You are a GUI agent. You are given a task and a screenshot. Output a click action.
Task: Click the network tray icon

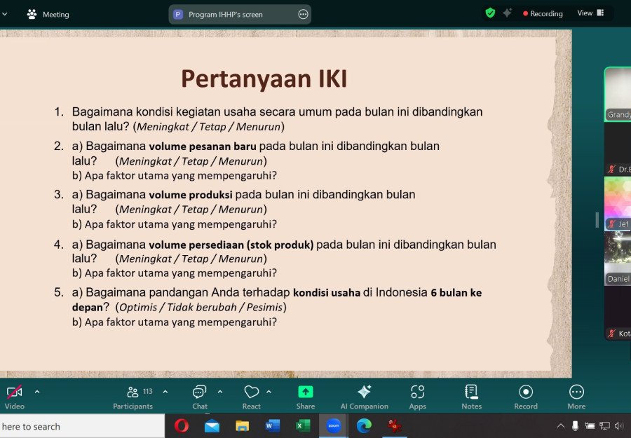[x=604, y=425]
